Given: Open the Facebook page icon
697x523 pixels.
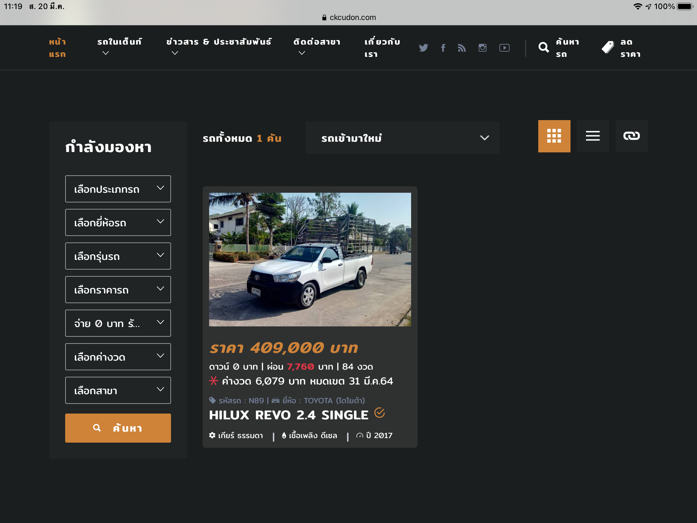Looking at the screenshot, I should click(x=443, y=48).
